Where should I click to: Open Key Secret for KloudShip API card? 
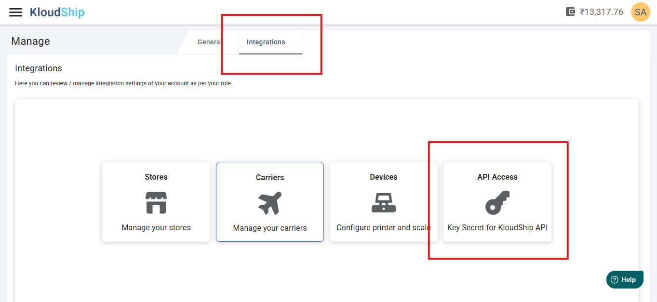pyautogui.click(x=497, y=227)
